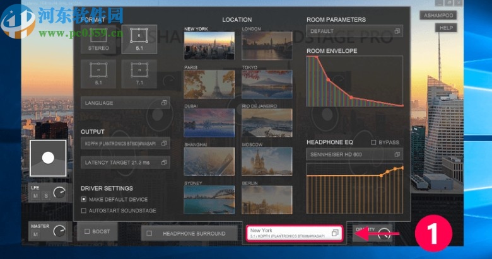Pick the Berlin location thumbnail
The image size is (492, 259).
pyautogui.click(x=267, y=200)
